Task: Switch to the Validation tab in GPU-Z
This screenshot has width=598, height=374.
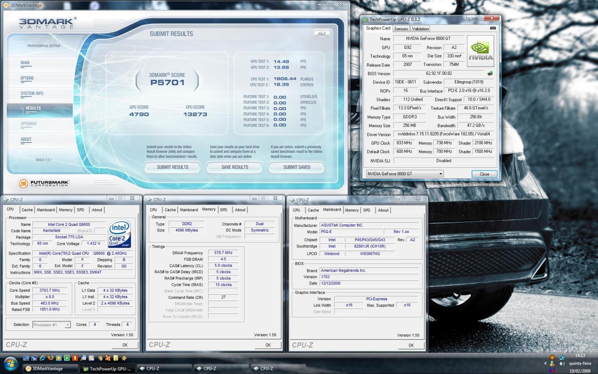Action: (420, 29)
